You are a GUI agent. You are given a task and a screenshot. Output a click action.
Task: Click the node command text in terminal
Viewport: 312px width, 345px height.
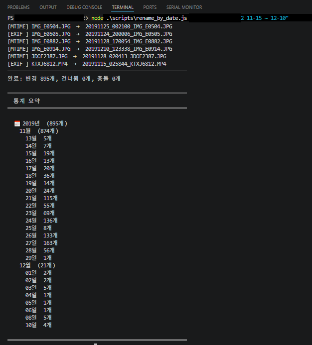coord(97,18)
